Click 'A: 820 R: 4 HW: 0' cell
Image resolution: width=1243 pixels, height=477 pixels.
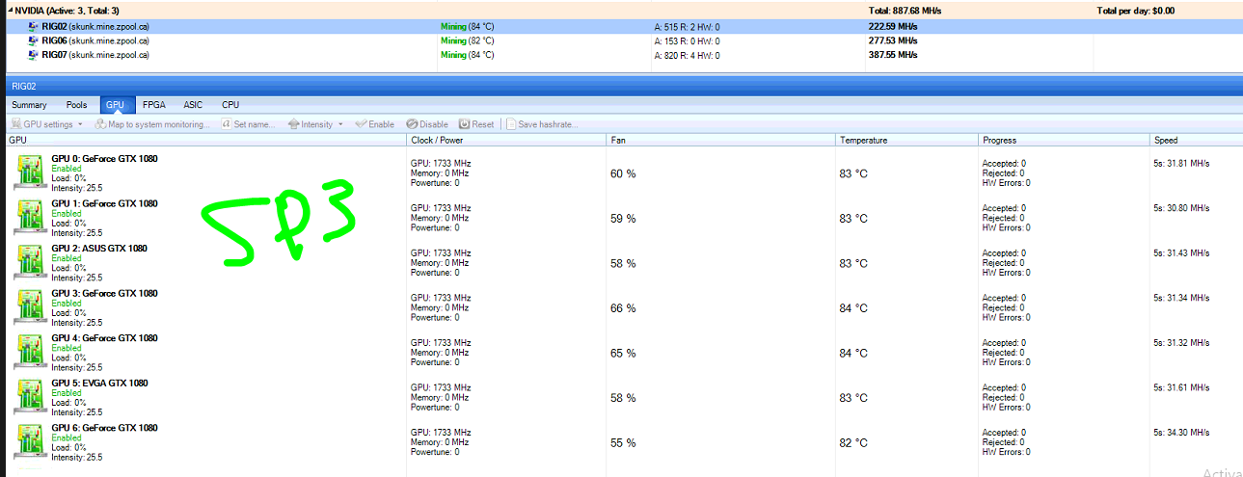[x=687, y=55]
